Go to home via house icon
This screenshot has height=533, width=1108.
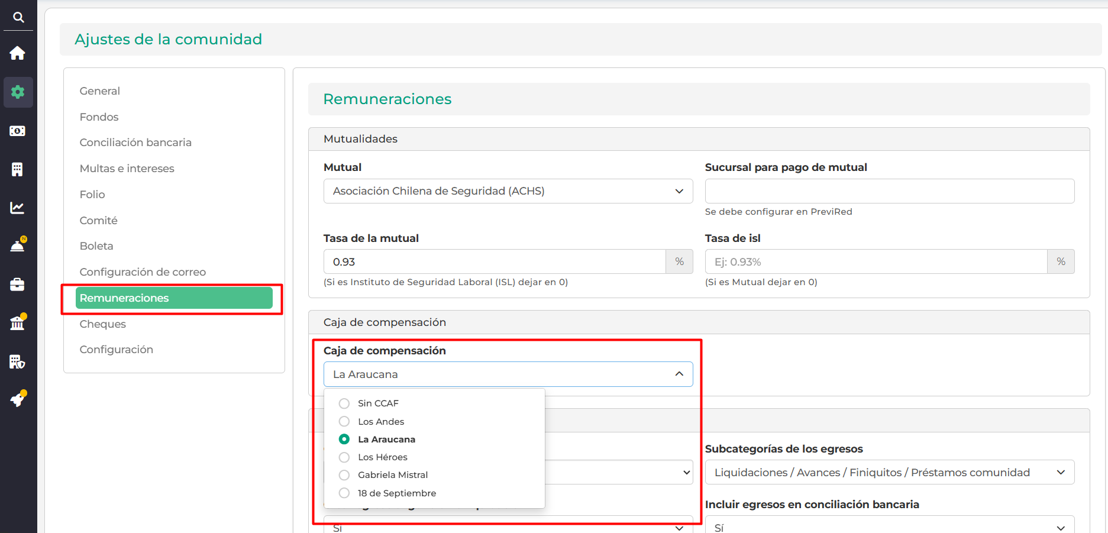(18, 53)
